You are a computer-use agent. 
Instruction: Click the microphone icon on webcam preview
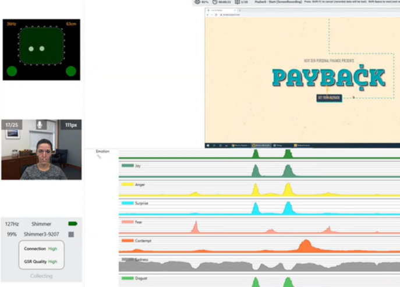(x=40, y=125)
